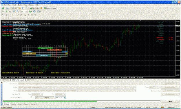Switch to candlestick chart view

pyautogui.click(x=7, y=12)
